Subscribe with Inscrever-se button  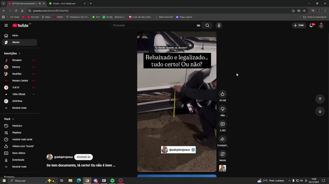click(x=84, y=157)
